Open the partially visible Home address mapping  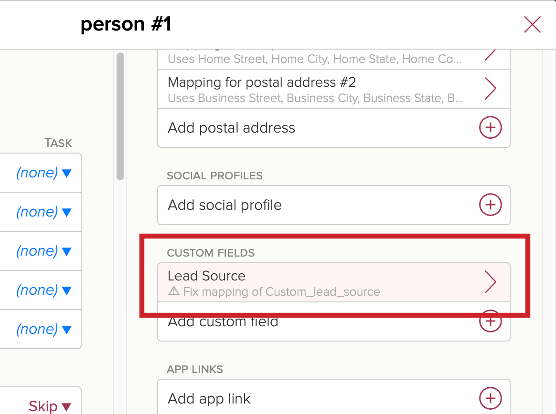[x=334, y=59]
